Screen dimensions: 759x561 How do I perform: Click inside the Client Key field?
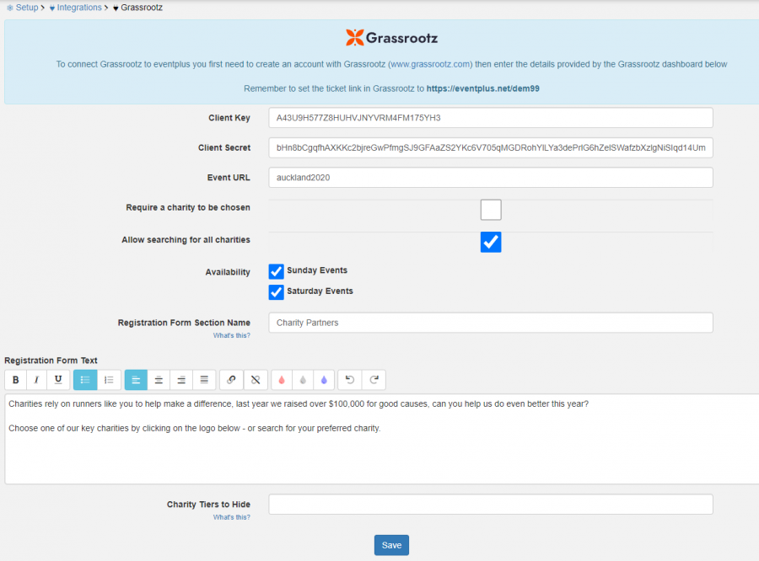point(489,118)
